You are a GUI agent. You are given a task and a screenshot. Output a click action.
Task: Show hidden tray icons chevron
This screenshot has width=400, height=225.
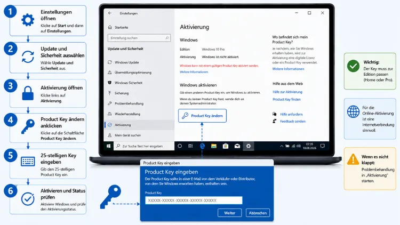[282, 146]
